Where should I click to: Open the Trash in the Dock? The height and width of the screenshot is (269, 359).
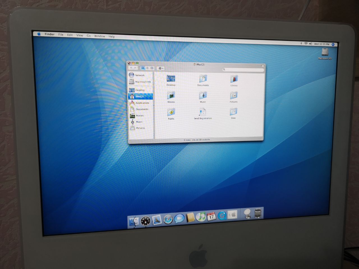[x=258, y=213]
